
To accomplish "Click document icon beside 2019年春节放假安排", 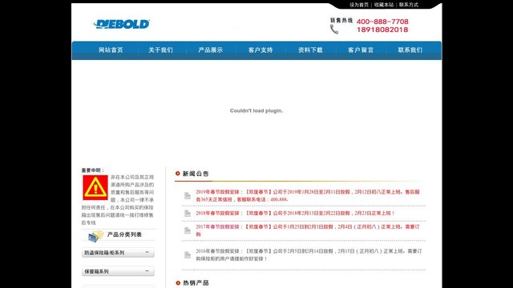I will click(188, 195).
